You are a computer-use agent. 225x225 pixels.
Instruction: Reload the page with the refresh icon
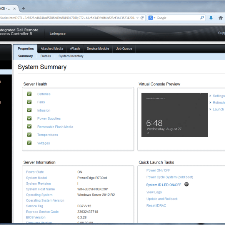pos(142,18)
